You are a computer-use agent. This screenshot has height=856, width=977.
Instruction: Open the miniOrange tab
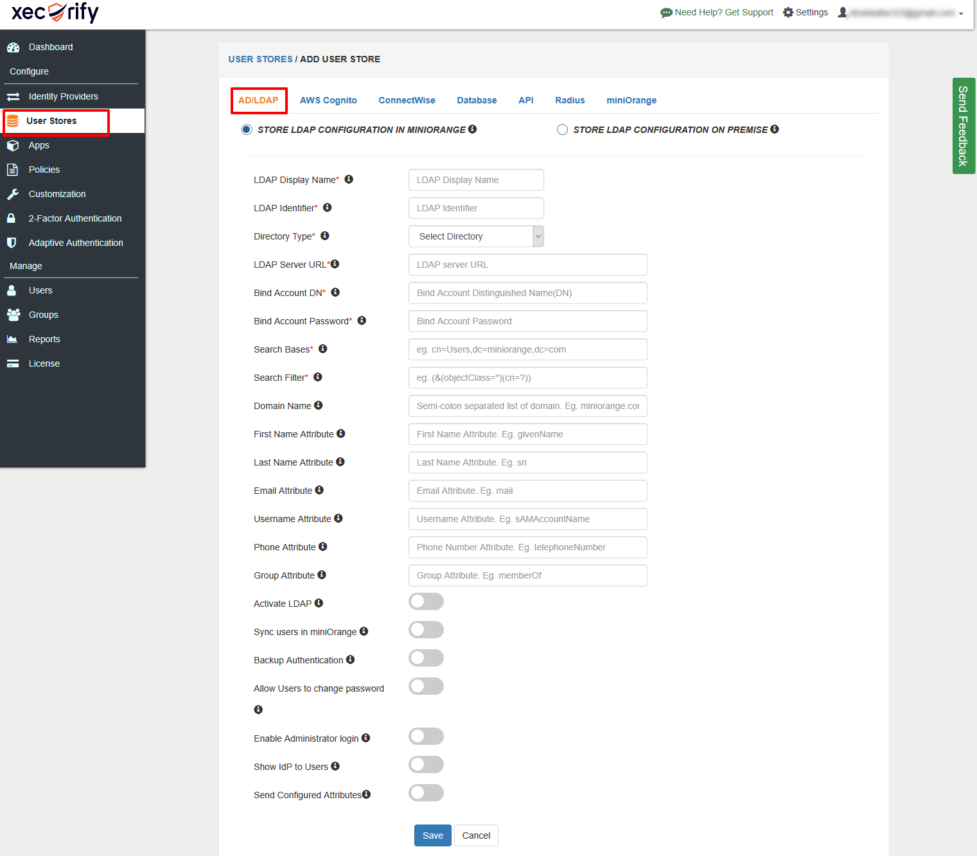tap(631, 100)
